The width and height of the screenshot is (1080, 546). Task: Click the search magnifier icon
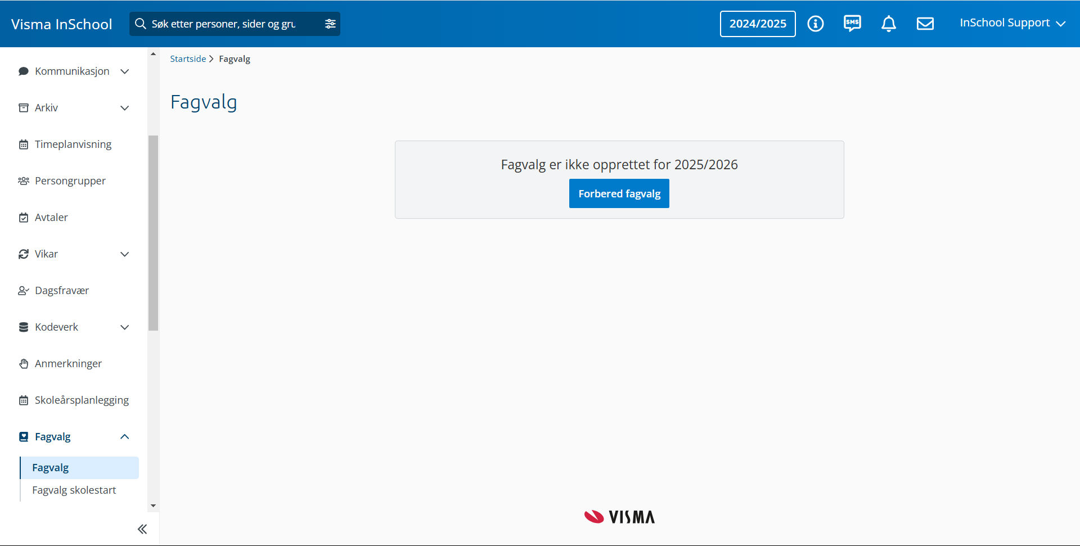[141, 24]
